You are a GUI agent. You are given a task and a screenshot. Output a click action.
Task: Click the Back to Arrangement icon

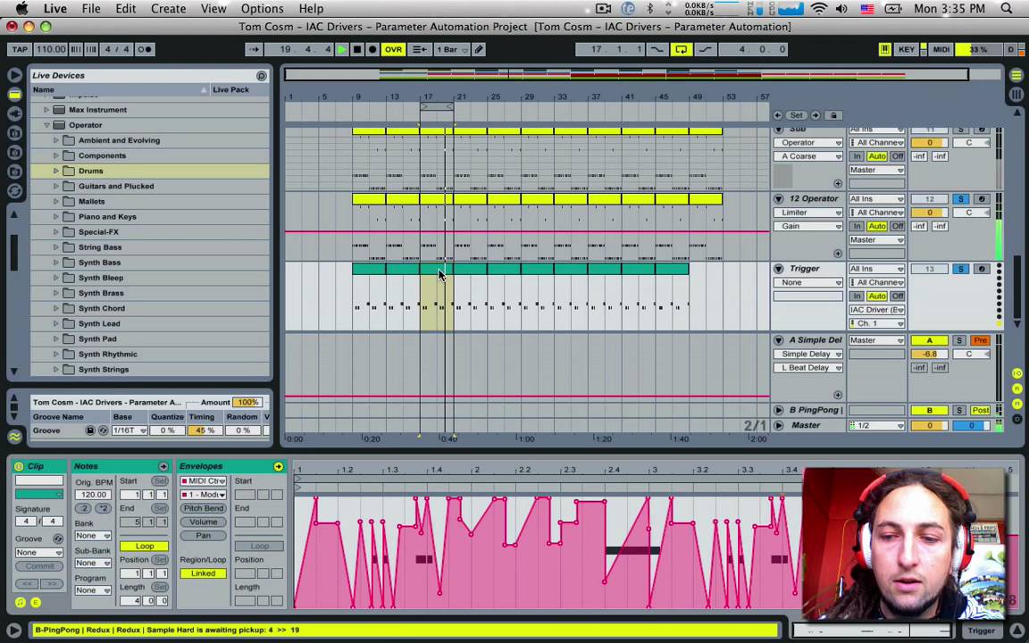click(419, 49)
